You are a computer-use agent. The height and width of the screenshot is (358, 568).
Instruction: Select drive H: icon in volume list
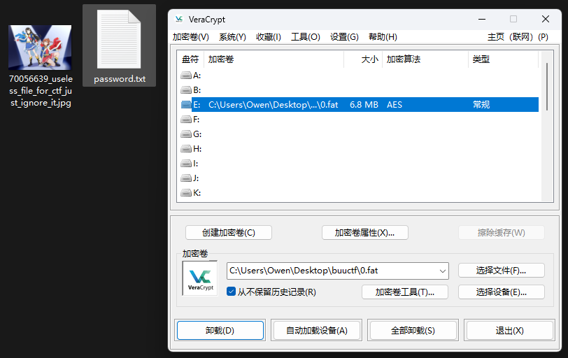click(x=186, y=148)
